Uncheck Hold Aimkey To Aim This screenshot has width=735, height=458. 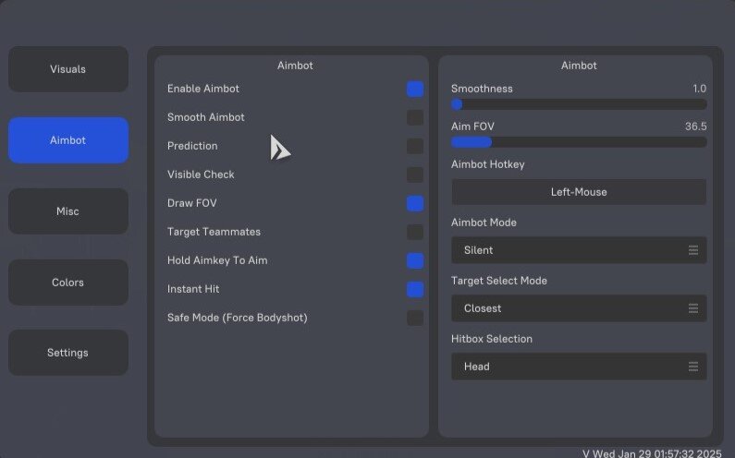(x=415, y=260)
